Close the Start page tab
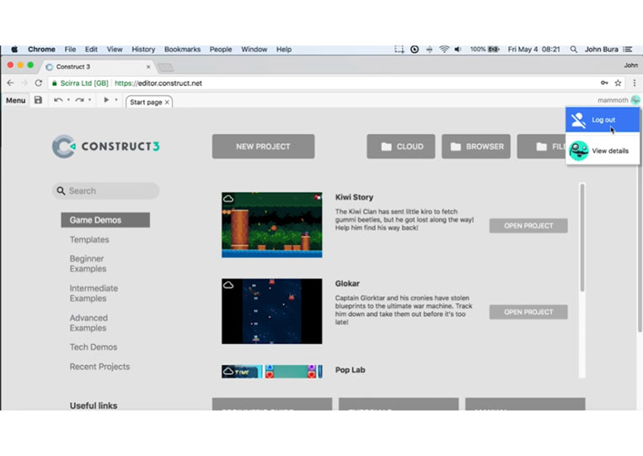The image size is (643, 456). 167,102
